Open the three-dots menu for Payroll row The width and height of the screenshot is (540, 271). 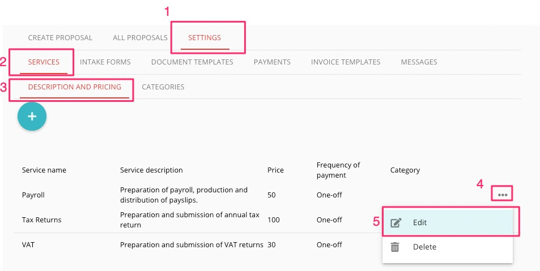(503, 195)
